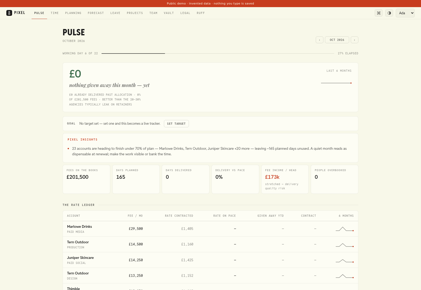
Task: Click the £1,405 contracted rate
Action: tap(187, 229)
